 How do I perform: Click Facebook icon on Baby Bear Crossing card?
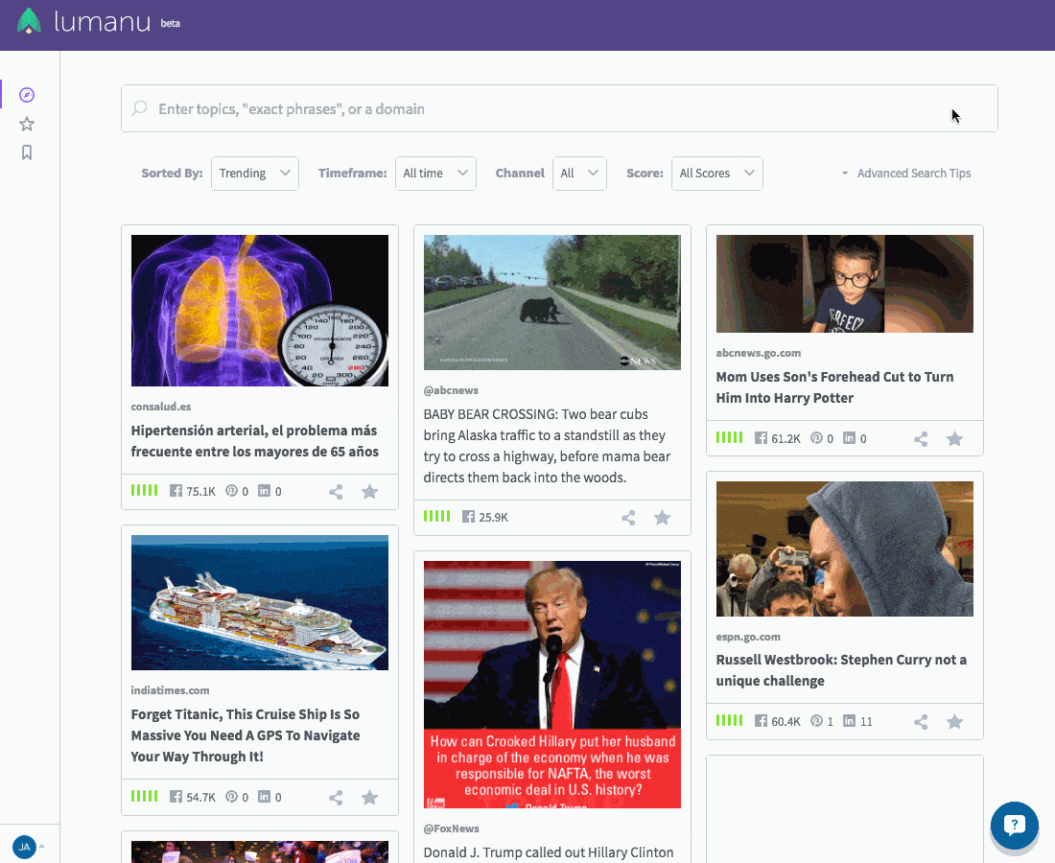pyautogui.click(x=468, y=517)
